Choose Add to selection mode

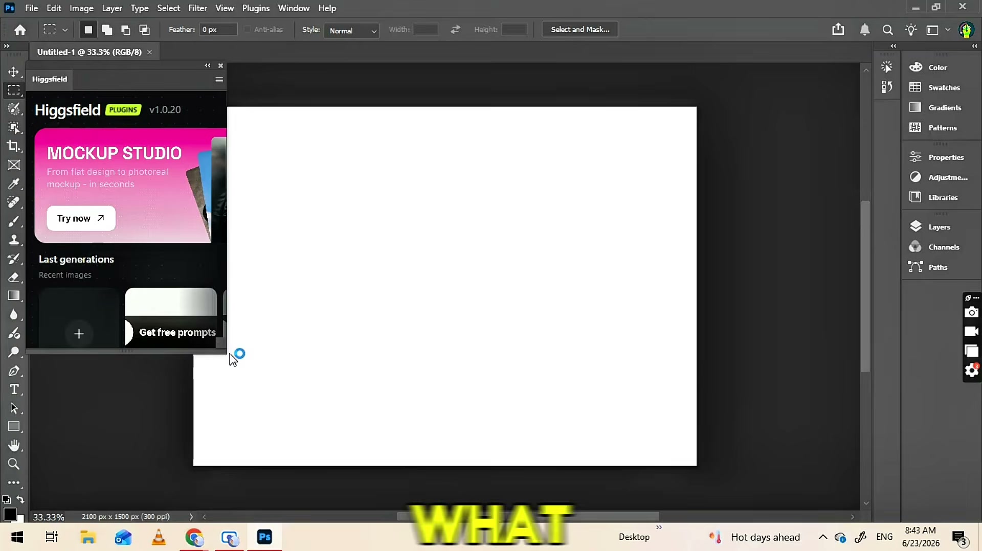click(107, 30)
